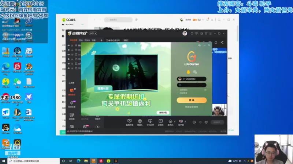Toggle visibility of second source layer
Viewport: 293px width, 164px height.
coord(68,50)
